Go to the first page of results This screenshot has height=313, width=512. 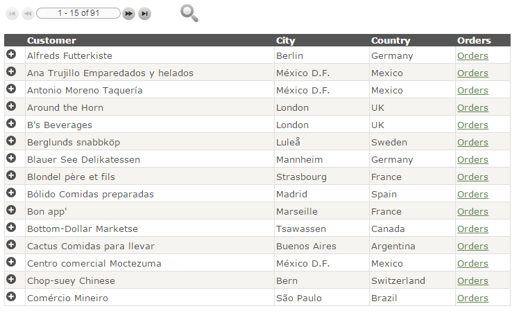[12, 13]
